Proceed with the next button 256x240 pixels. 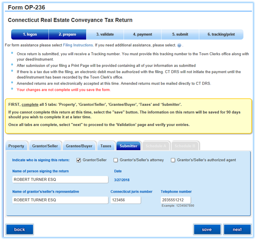(x=237, y=230)
